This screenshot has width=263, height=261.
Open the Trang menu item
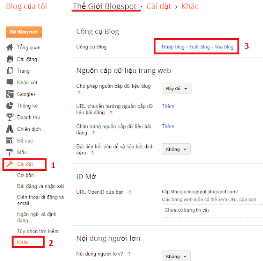click(x=23, y=71)
